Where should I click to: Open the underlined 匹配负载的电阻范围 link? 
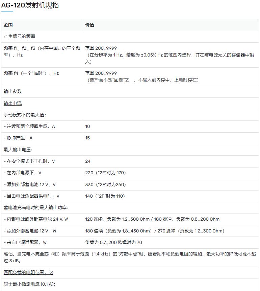tap(28, 272)
